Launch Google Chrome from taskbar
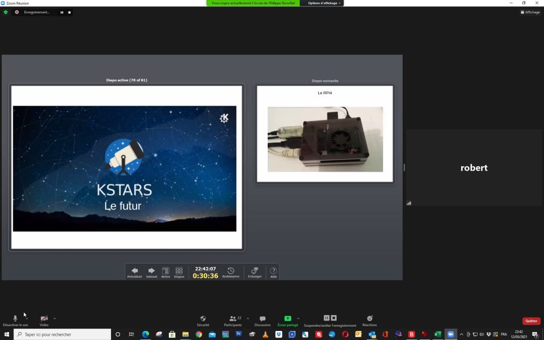This screenshot has height=340, width=544. (x=199, y=335)
